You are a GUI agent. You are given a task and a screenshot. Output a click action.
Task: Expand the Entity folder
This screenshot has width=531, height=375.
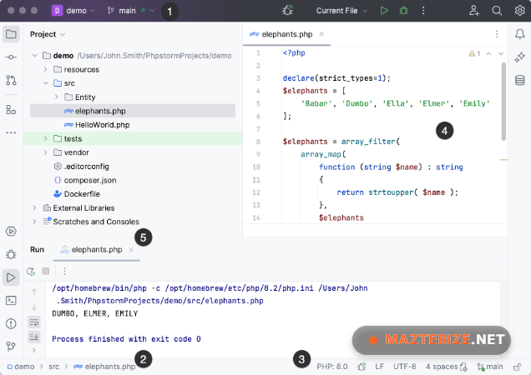coord(57,97)
